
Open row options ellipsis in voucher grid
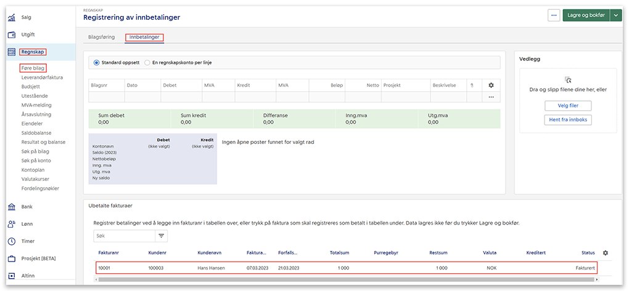coord(491,97)
